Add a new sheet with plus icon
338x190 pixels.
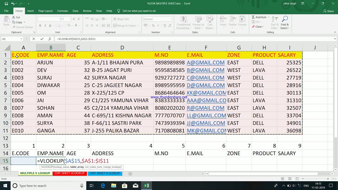pos(130,174)
